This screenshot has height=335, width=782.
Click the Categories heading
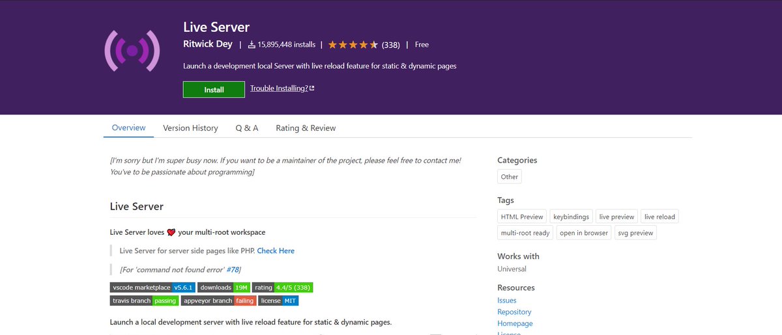coord(517,160)
